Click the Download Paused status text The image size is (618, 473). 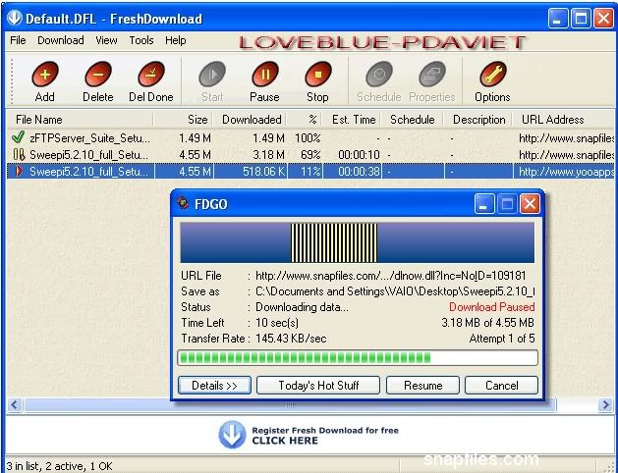pos(492,307)
